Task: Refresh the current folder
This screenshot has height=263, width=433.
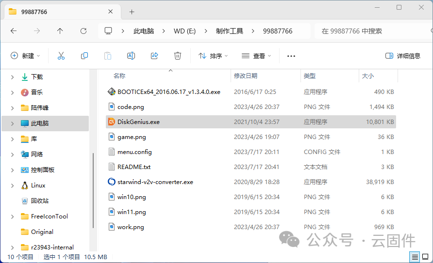Action: click(x=83, y=31)
